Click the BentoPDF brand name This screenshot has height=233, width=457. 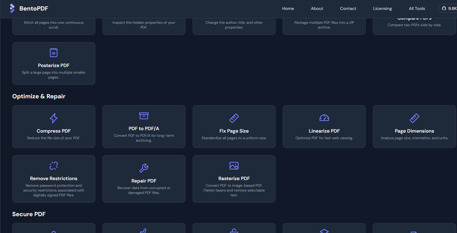click(x=34, y=8)
